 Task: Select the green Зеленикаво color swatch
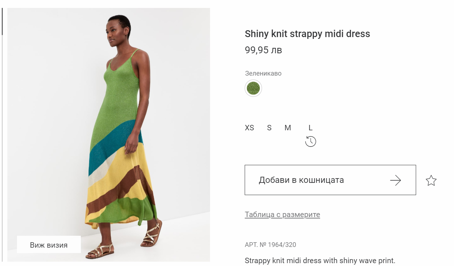[x=253, y=88]
